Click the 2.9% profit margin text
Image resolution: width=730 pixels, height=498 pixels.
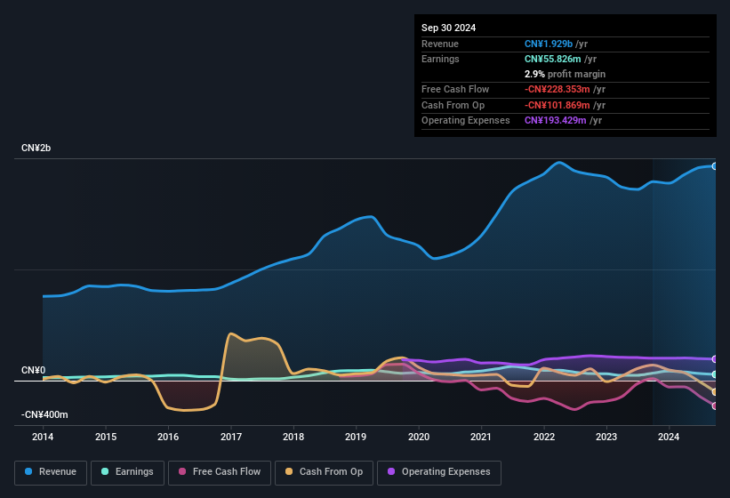565,74
